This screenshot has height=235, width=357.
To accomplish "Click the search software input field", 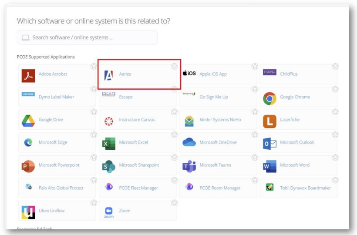I will (x=87, y=37).
